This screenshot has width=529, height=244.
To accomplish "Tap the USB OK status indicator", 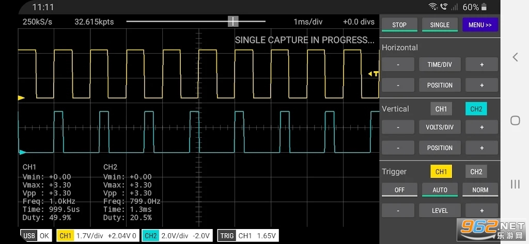I will tap(36, 236).
